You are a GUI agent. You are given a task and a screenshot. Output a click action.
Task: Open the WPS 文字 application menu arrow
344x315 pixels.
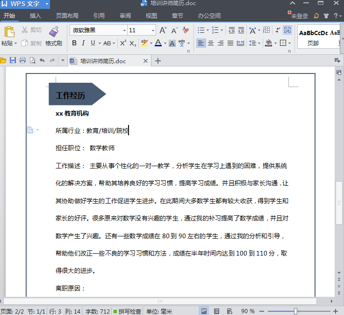(47, 4)
